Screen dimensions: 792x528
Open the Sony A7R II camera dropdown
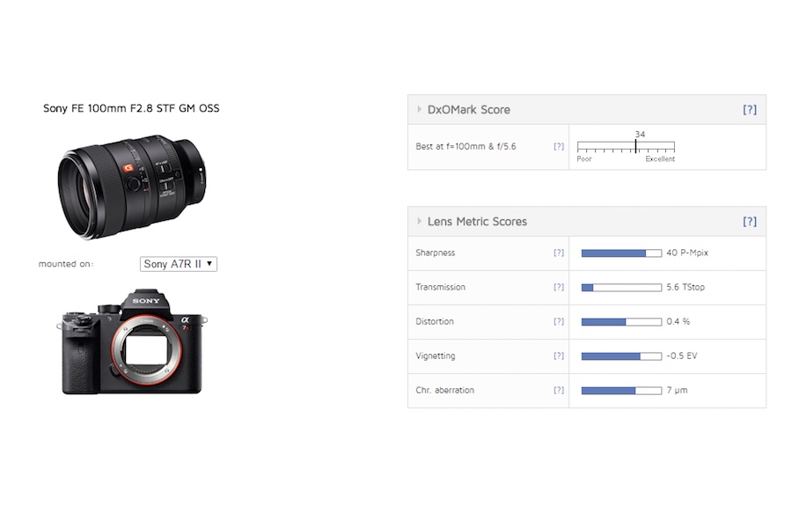(x=179, y=264)
